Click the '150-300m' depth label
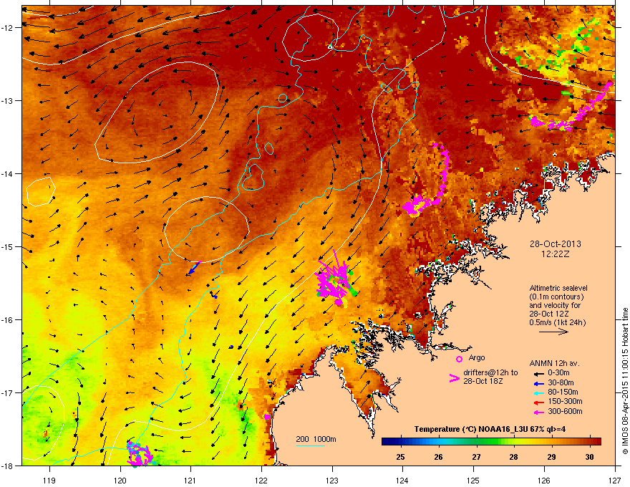 tap(565, 401)
